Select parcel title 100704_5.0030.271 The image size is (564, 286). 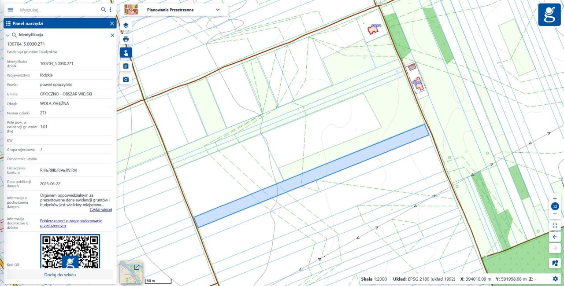26,44
